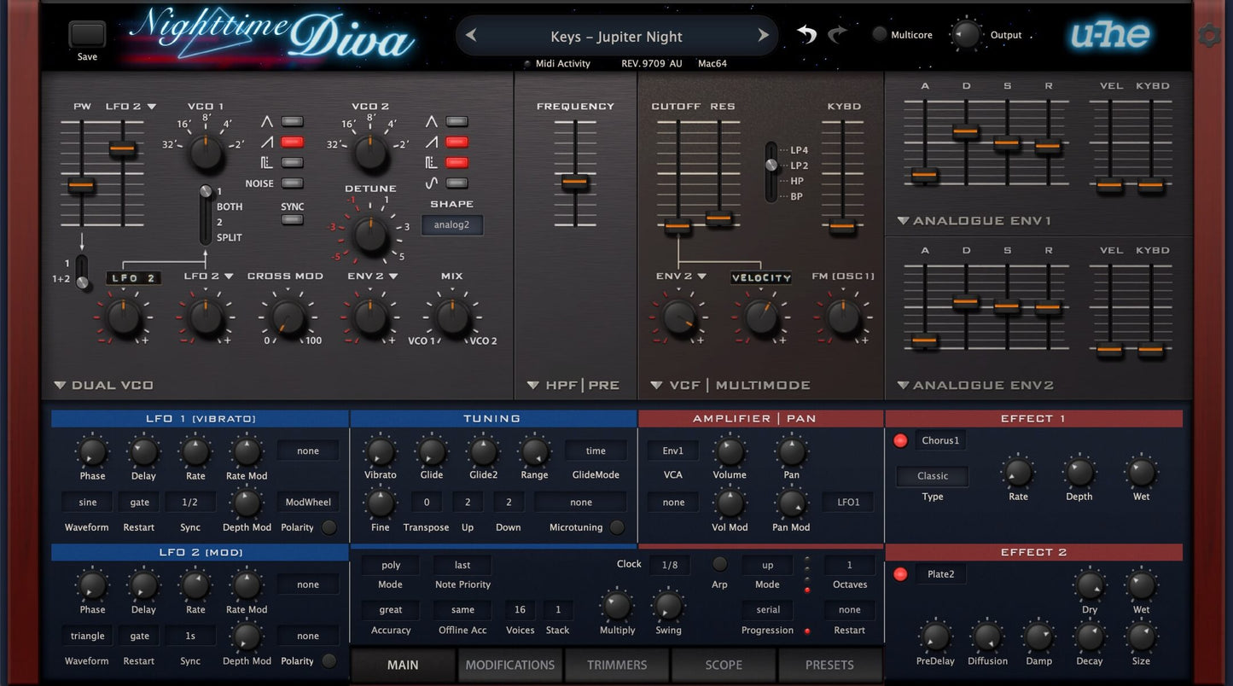Open settings via the gear icon
Screen dimensions: 1233x686
(x=1209, y=35)
